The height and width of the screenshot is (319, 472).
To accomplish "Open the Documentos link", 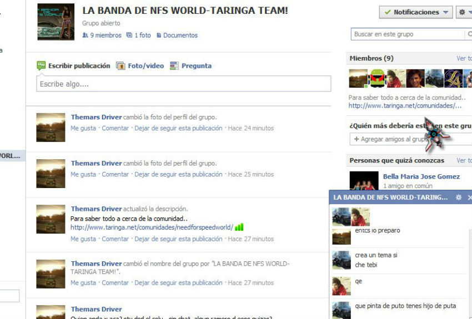I will 180,35.
